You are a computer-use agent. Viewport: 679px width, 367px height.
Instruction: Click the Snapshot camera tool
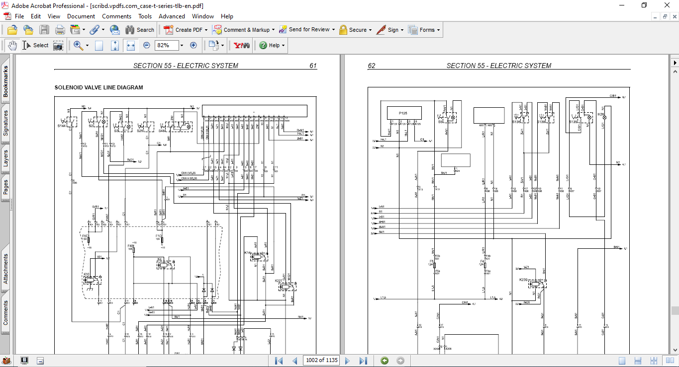pyautogui.click(x=58, y=45)
